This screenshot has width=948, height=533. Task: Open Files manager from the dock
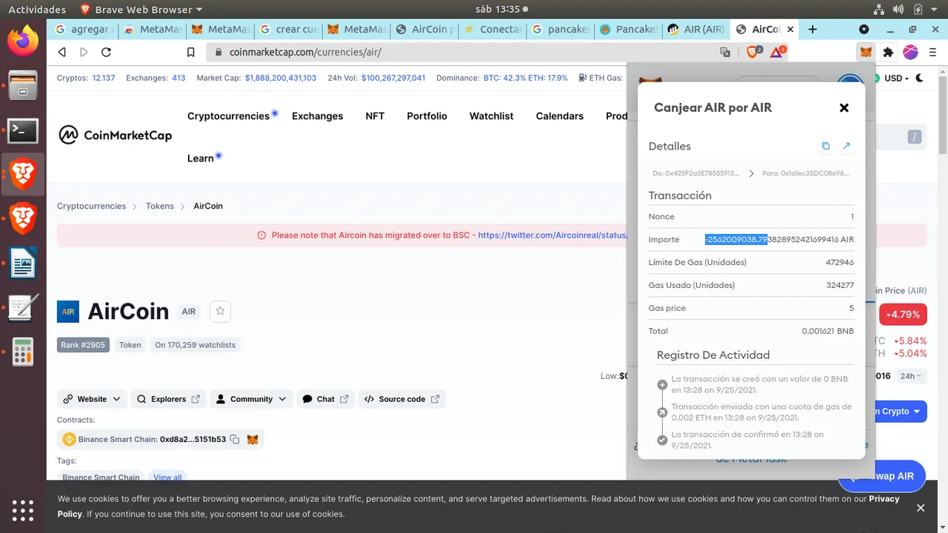pyautogui.click(x=23, y=85)
